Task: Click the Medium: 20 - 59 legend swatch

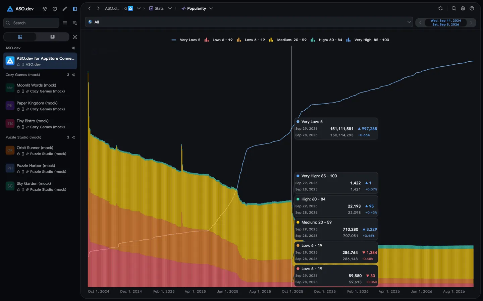Action: 271,40
